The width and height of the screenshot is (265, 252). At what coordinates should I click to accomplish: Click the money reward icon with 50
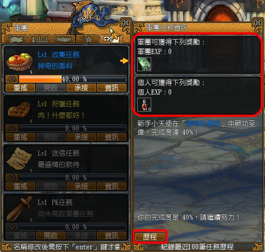(x=144, y=64)
